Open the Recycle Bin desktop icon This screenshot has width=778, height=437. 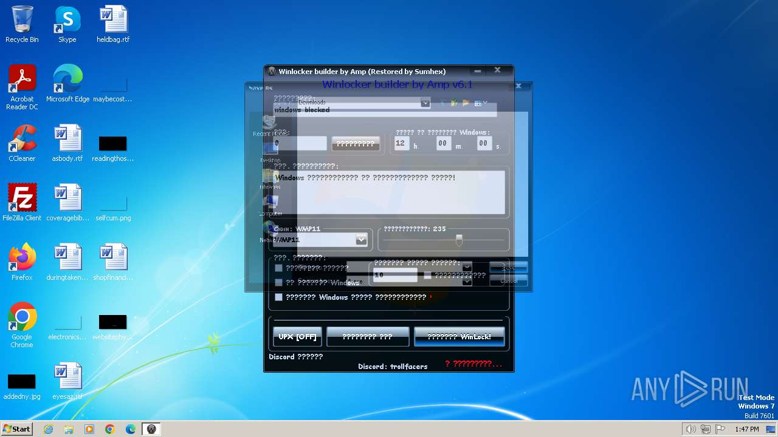[22, 25]
